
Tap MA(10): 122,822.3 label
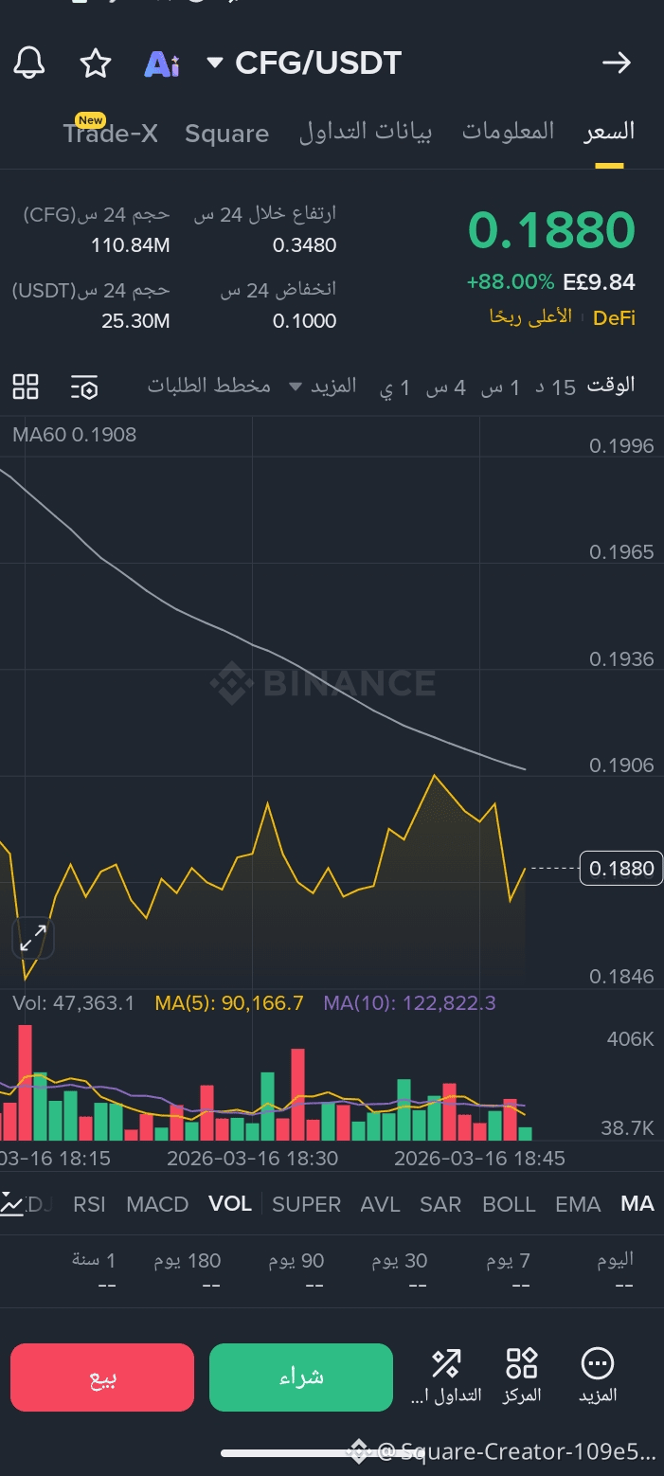coord(409,1002)
